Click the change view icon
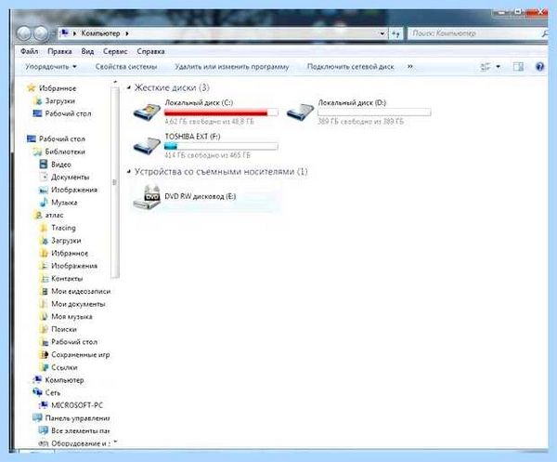This screenshot has width=557, height=462. coord(486,67)
